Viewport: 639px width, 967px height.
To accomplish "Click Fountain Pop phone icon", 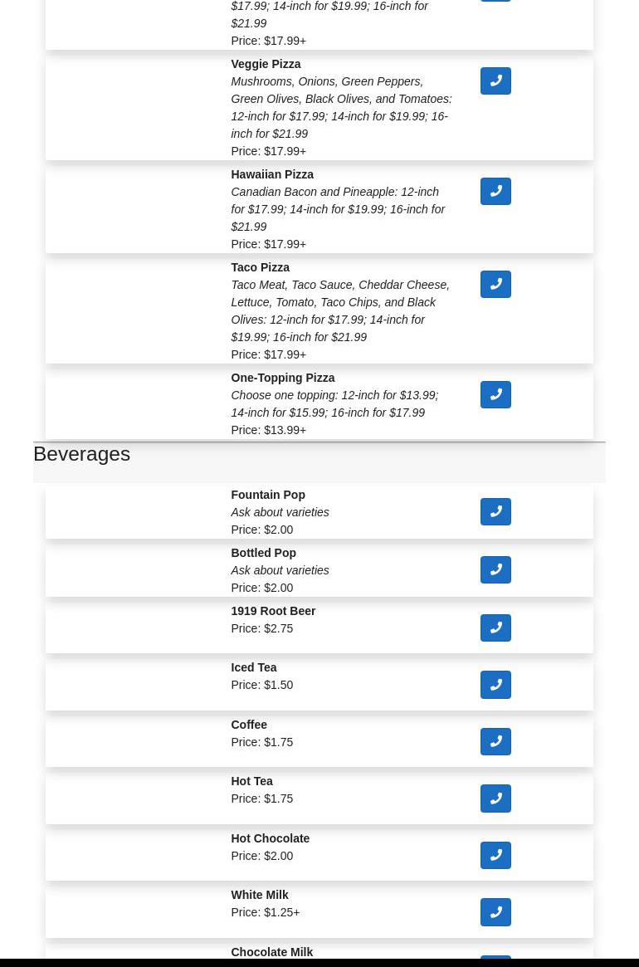I will (495, 512).
